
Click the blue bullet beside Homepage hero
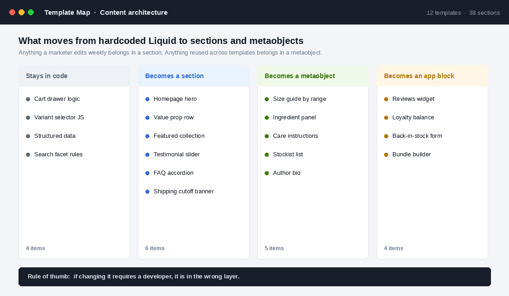point(147,99)
